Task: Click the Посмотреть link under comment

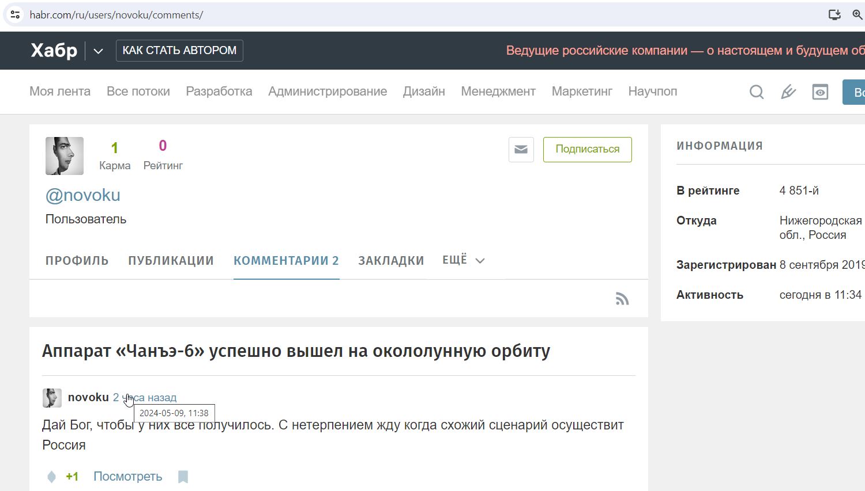Action: click(127, 477)
